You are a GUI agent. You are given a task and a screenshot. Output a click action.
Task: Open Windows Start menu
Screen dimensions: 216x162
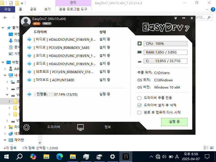[6, 157]
